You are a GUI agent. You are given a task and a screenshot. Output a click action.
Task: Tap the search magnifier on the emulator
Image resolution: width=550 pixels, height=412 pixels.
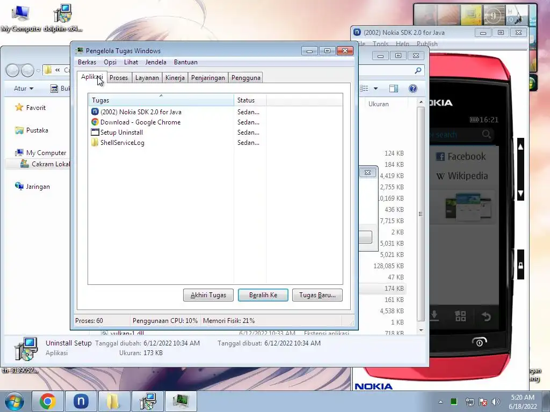tap(487, 134)
